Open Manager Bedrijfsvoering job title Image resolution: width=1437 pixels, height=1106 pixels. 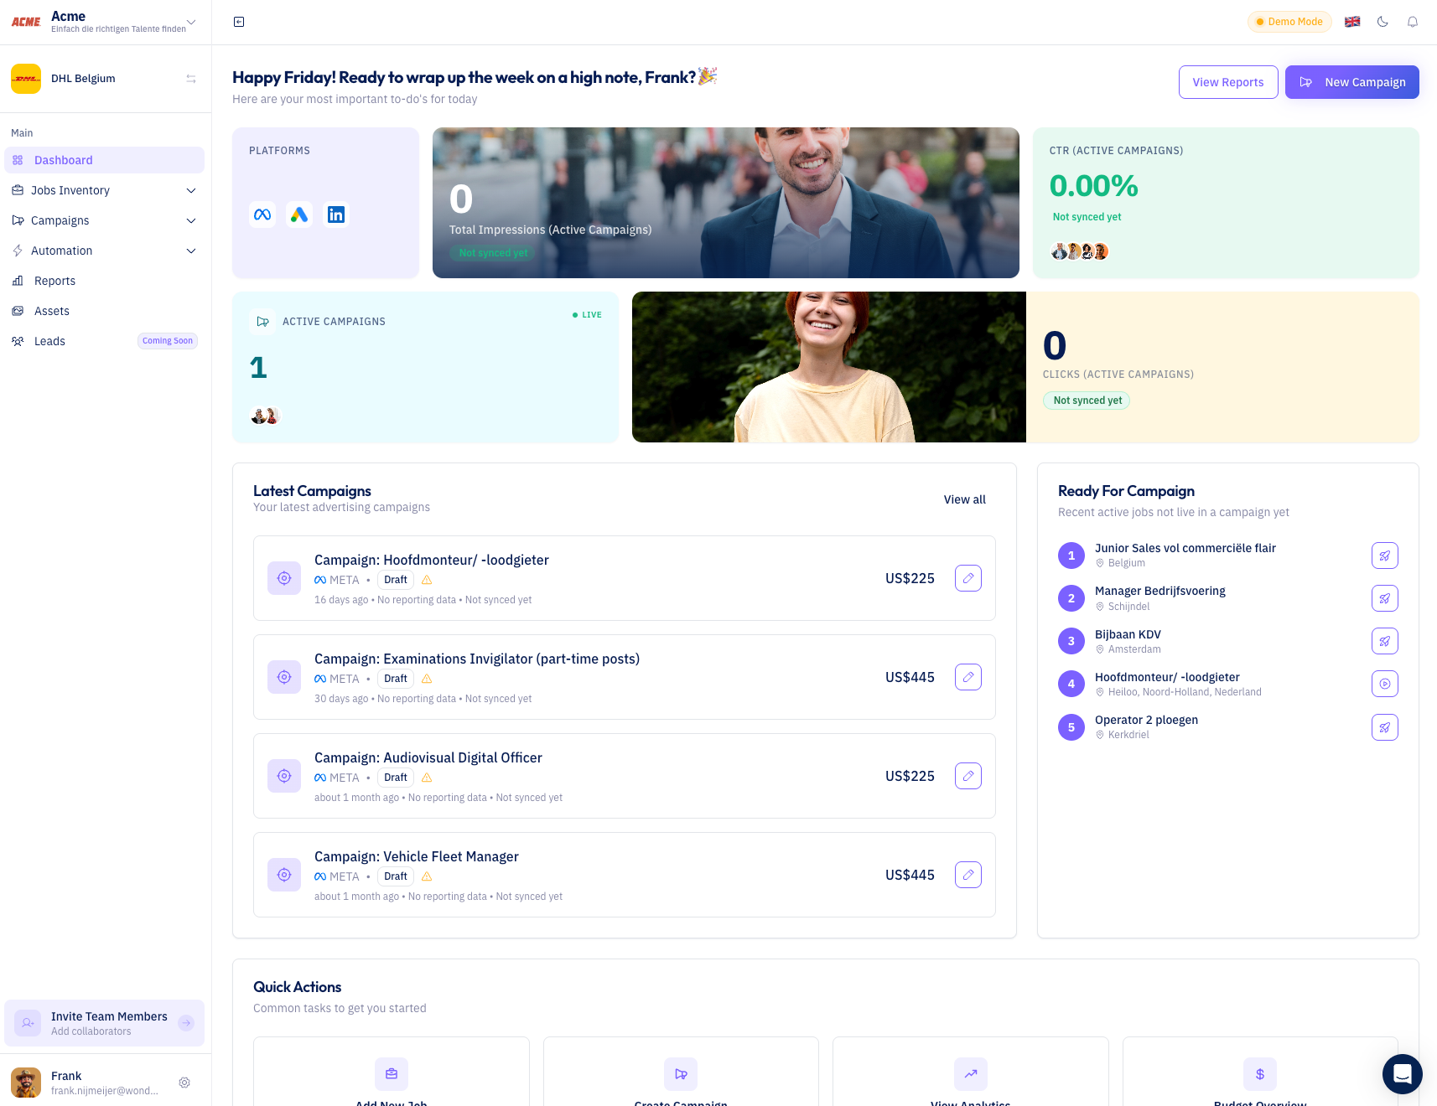click(1160, 591)
